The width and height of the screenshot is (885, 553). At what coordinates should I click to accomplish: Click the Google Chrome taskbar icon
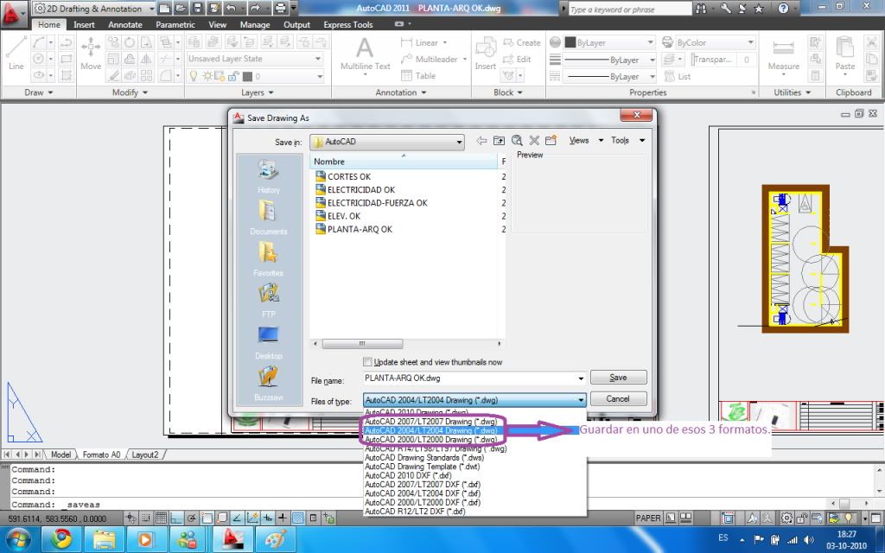click(x=61, y=539)
